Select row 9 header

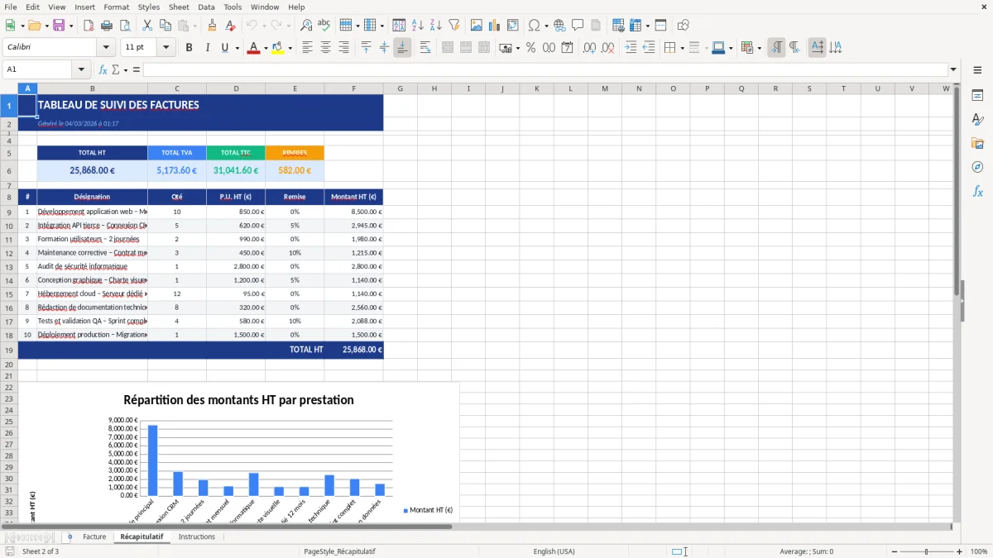point(9,212)
